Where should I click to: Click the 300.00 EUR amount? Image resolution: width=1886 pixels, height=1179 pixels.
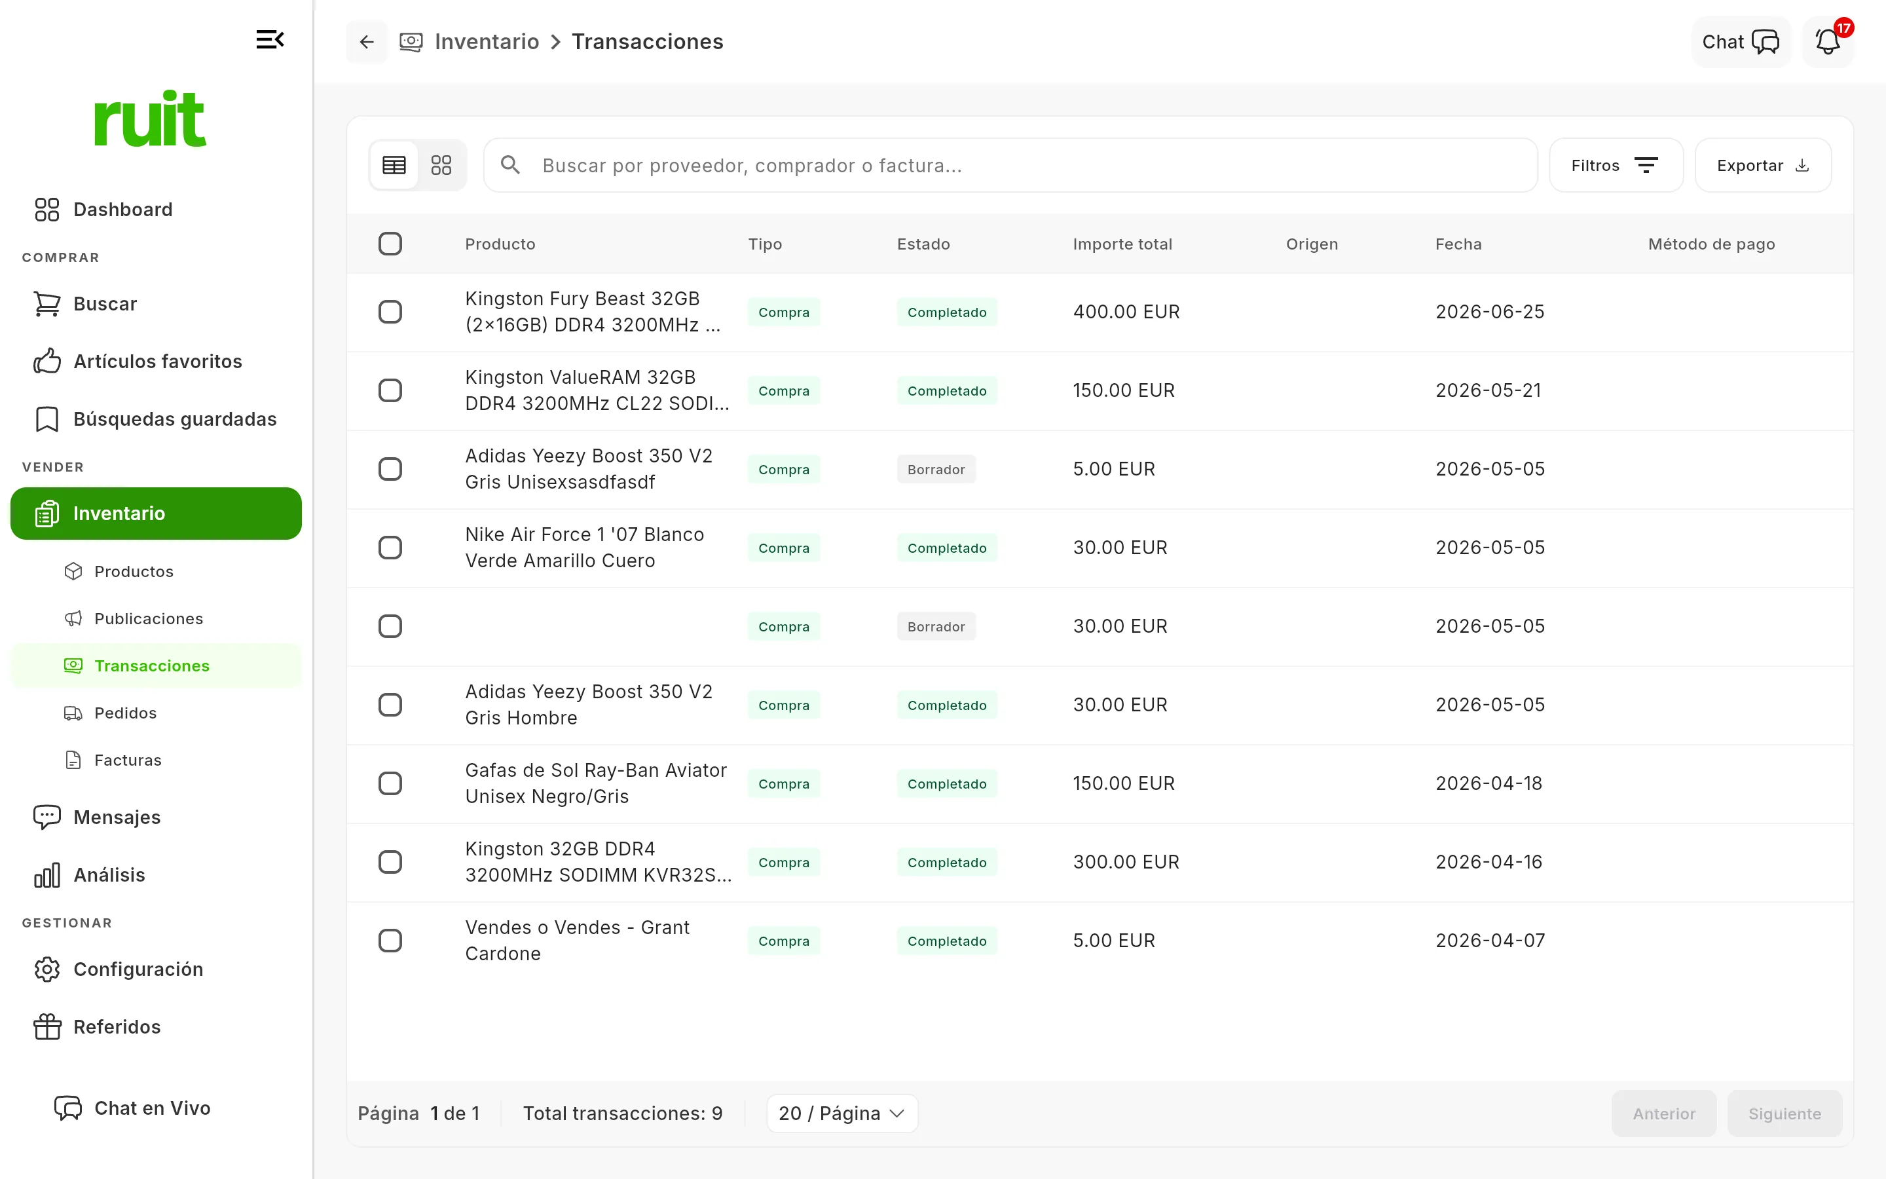tap(1126, 863)
